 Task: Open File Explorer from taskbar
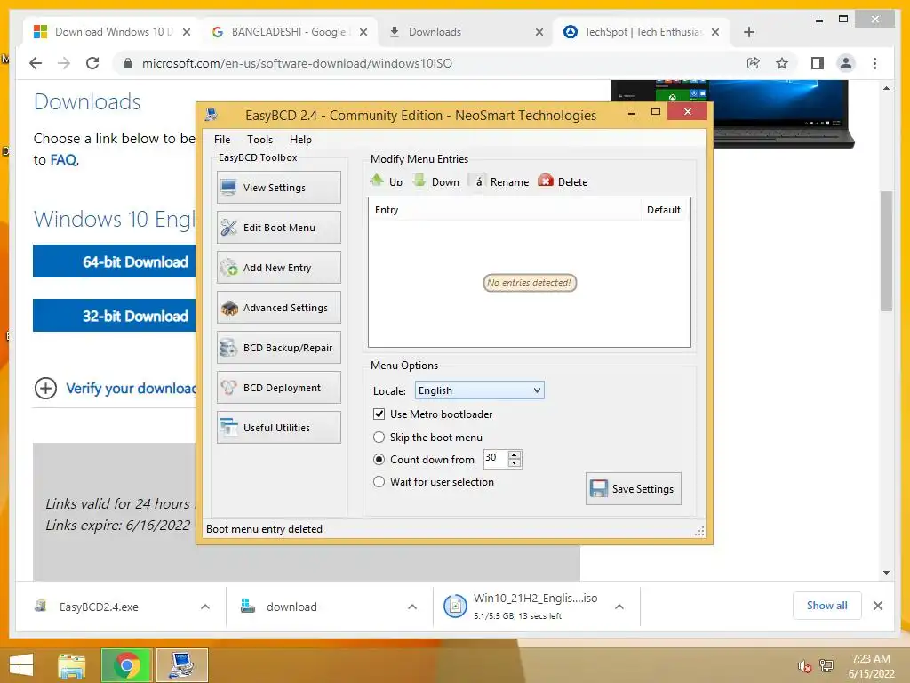point(72,665)
